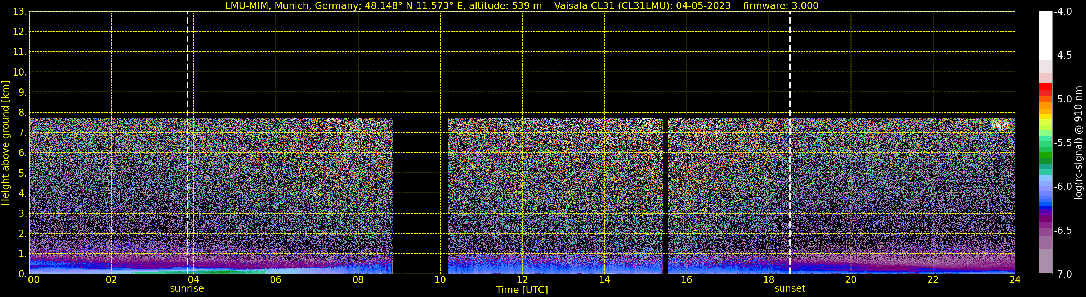The width and height of the screenshot is (1086, 297).
Task: Click the height axis tick label '8.'
Action: tap(22, 113)
